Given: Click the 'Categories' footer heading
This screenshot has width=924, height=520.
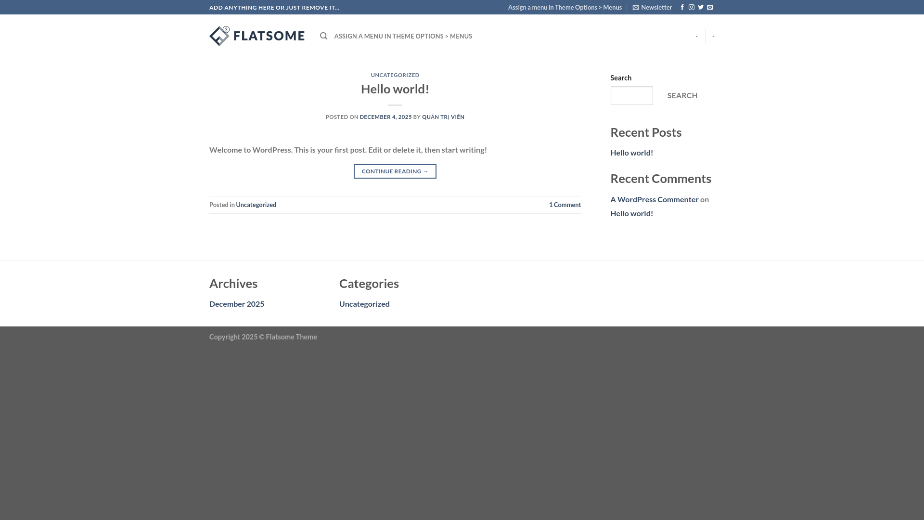Looking at the screenshot, I should pos(369,284).
